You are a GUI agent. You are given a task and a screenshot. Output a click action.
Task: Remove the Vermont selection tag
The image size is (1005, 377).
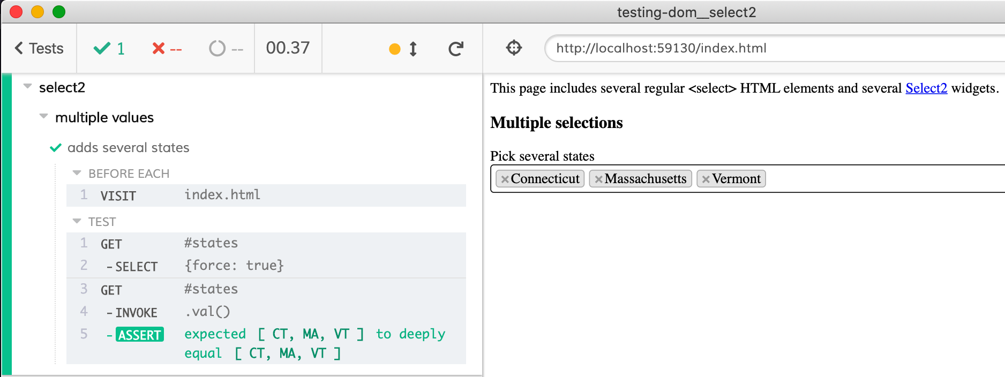tap(706, 179)
